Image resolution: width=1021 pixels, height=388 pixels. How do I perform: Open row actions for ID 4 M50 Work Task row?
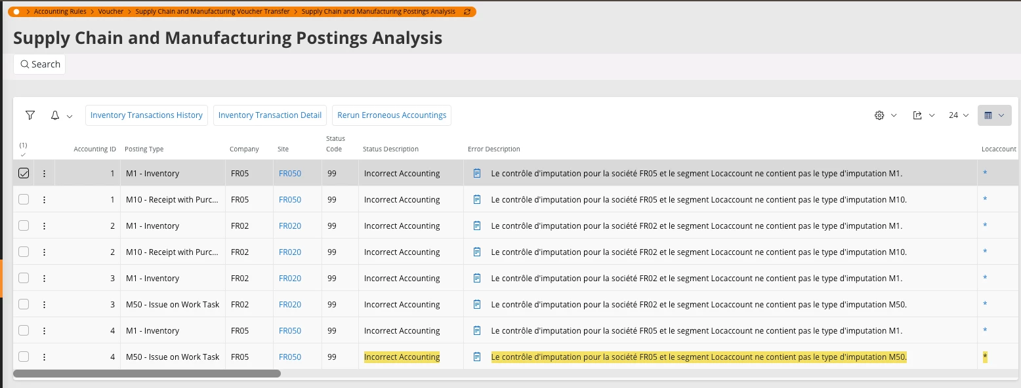(44, 357)
